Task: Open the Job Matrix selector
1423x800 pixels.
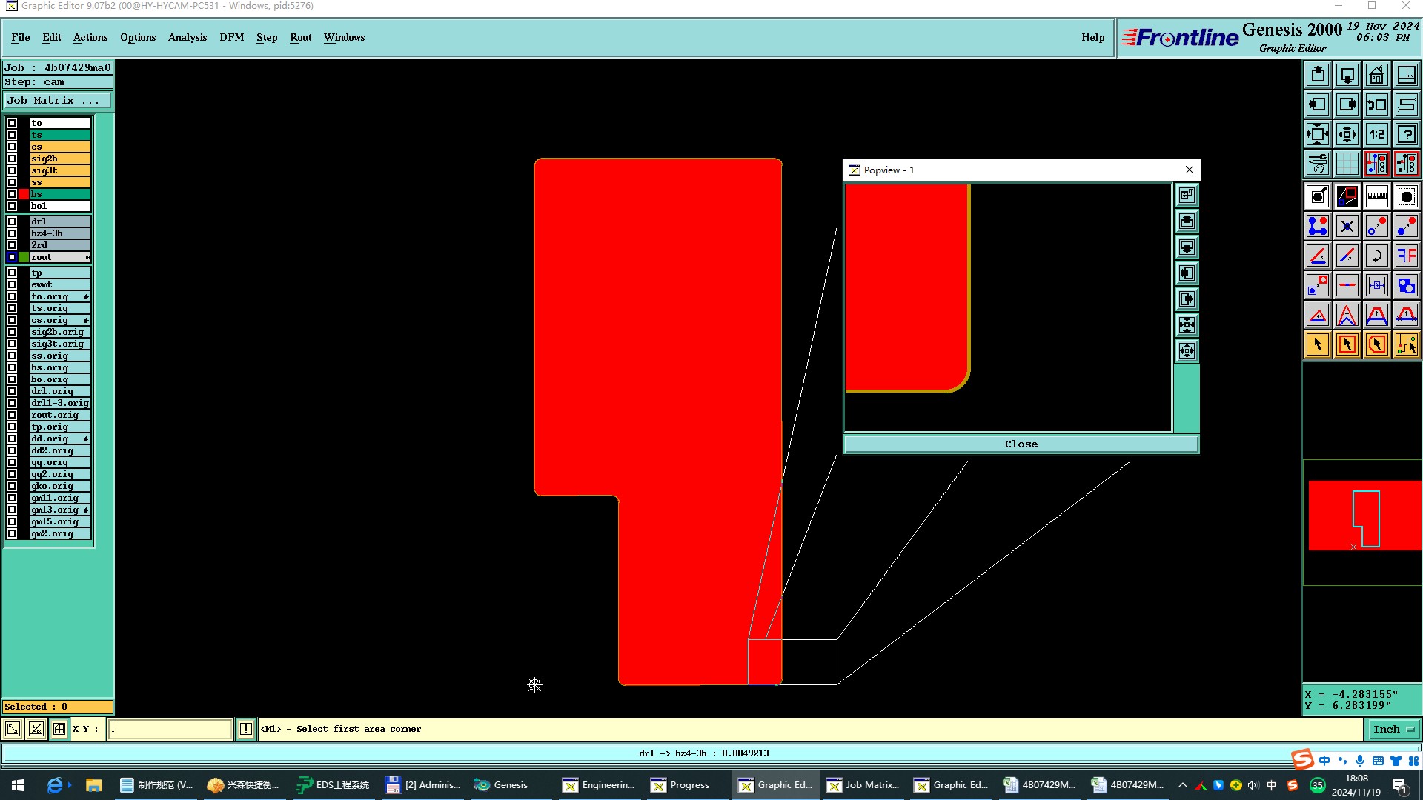Action: pyautogui.click(x=58, y=101)
